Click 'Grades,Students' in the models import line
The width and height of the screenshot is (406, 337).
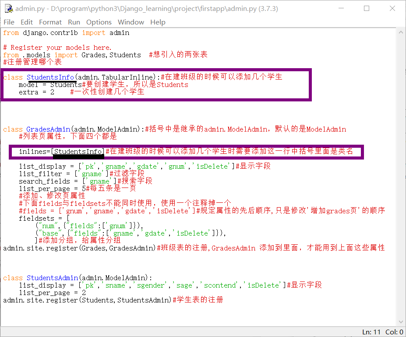111,55
